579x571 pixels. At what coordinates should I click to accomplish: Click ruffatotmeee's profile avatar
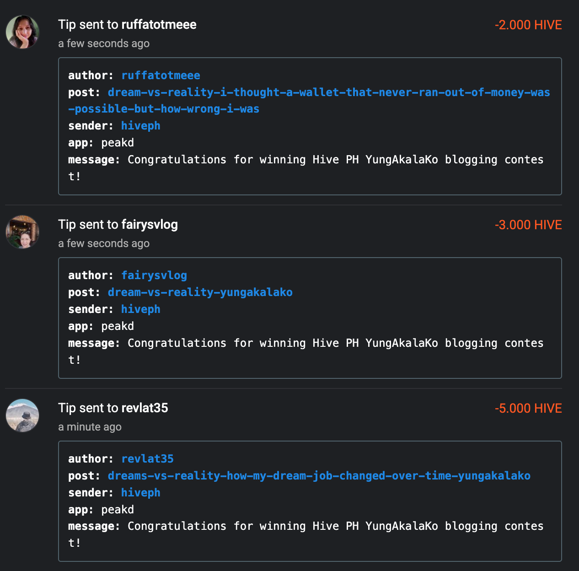point(22,32)
